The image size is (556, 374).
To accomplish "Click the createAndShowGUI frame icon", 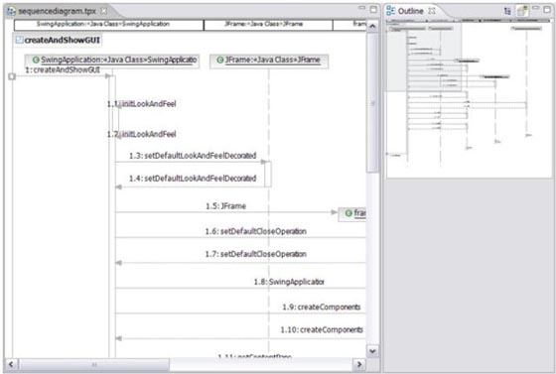I will (20, 40).
